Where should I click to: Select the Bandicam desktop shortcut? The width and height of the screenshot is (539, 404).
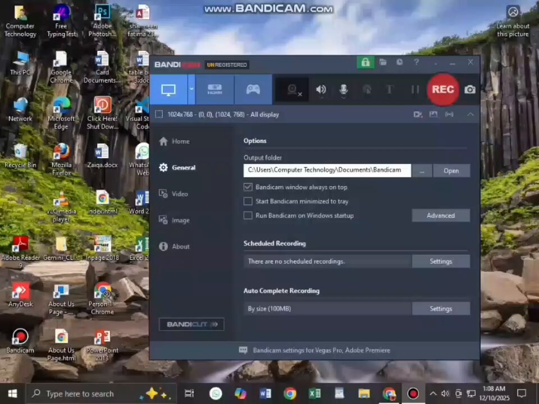click(20, 341)
